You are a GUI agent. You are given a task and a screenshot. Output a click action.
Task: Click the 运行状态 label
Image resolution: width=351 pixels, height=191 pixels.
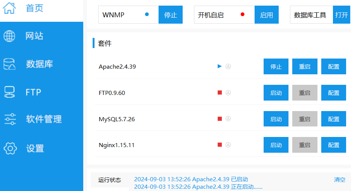pyautogui.click(x=110, y=180)
